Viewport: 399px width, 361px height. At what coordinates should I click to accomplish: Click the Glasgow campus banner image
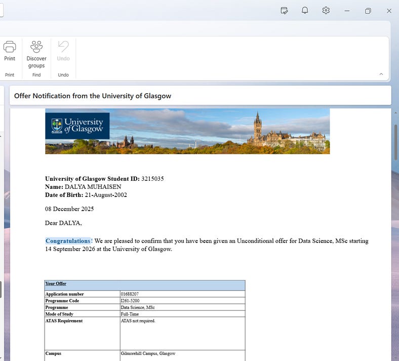click(187, 131)
